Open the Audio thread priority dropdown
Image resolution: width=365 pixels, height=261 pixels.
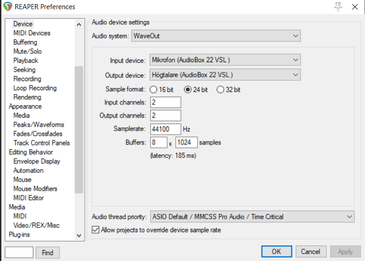point(252,217)
